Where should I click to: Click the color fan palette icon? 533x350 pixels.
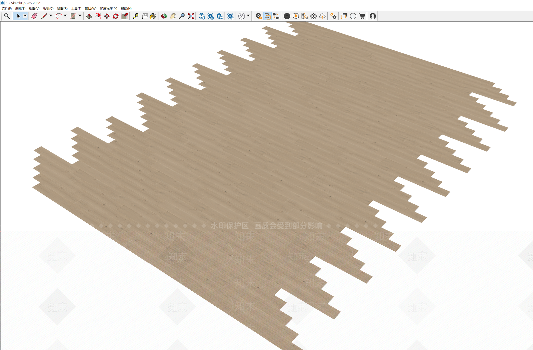click(x=305, y=16)
